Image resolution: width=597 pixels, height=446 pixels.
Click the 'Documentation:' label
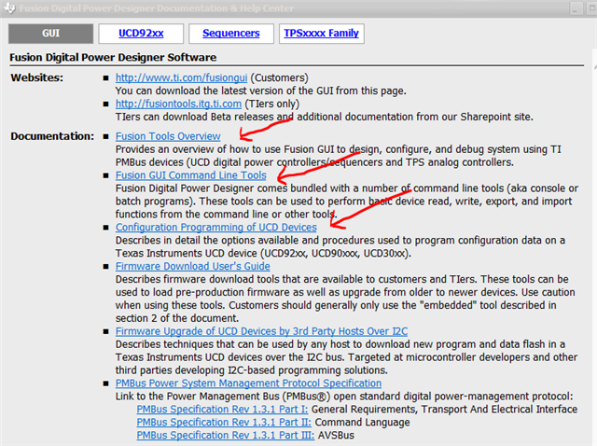pyautogui.click(x=52, y=136)
